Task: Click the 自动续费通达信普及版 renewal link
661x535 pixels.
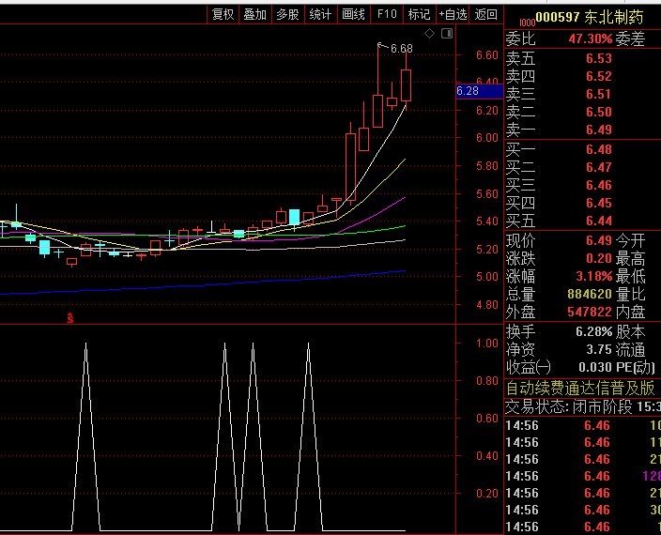Action: (582, 388)
